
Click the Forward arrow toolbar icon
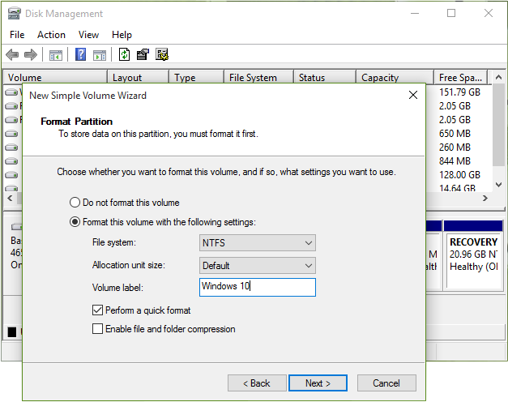[x=31, y=55]
